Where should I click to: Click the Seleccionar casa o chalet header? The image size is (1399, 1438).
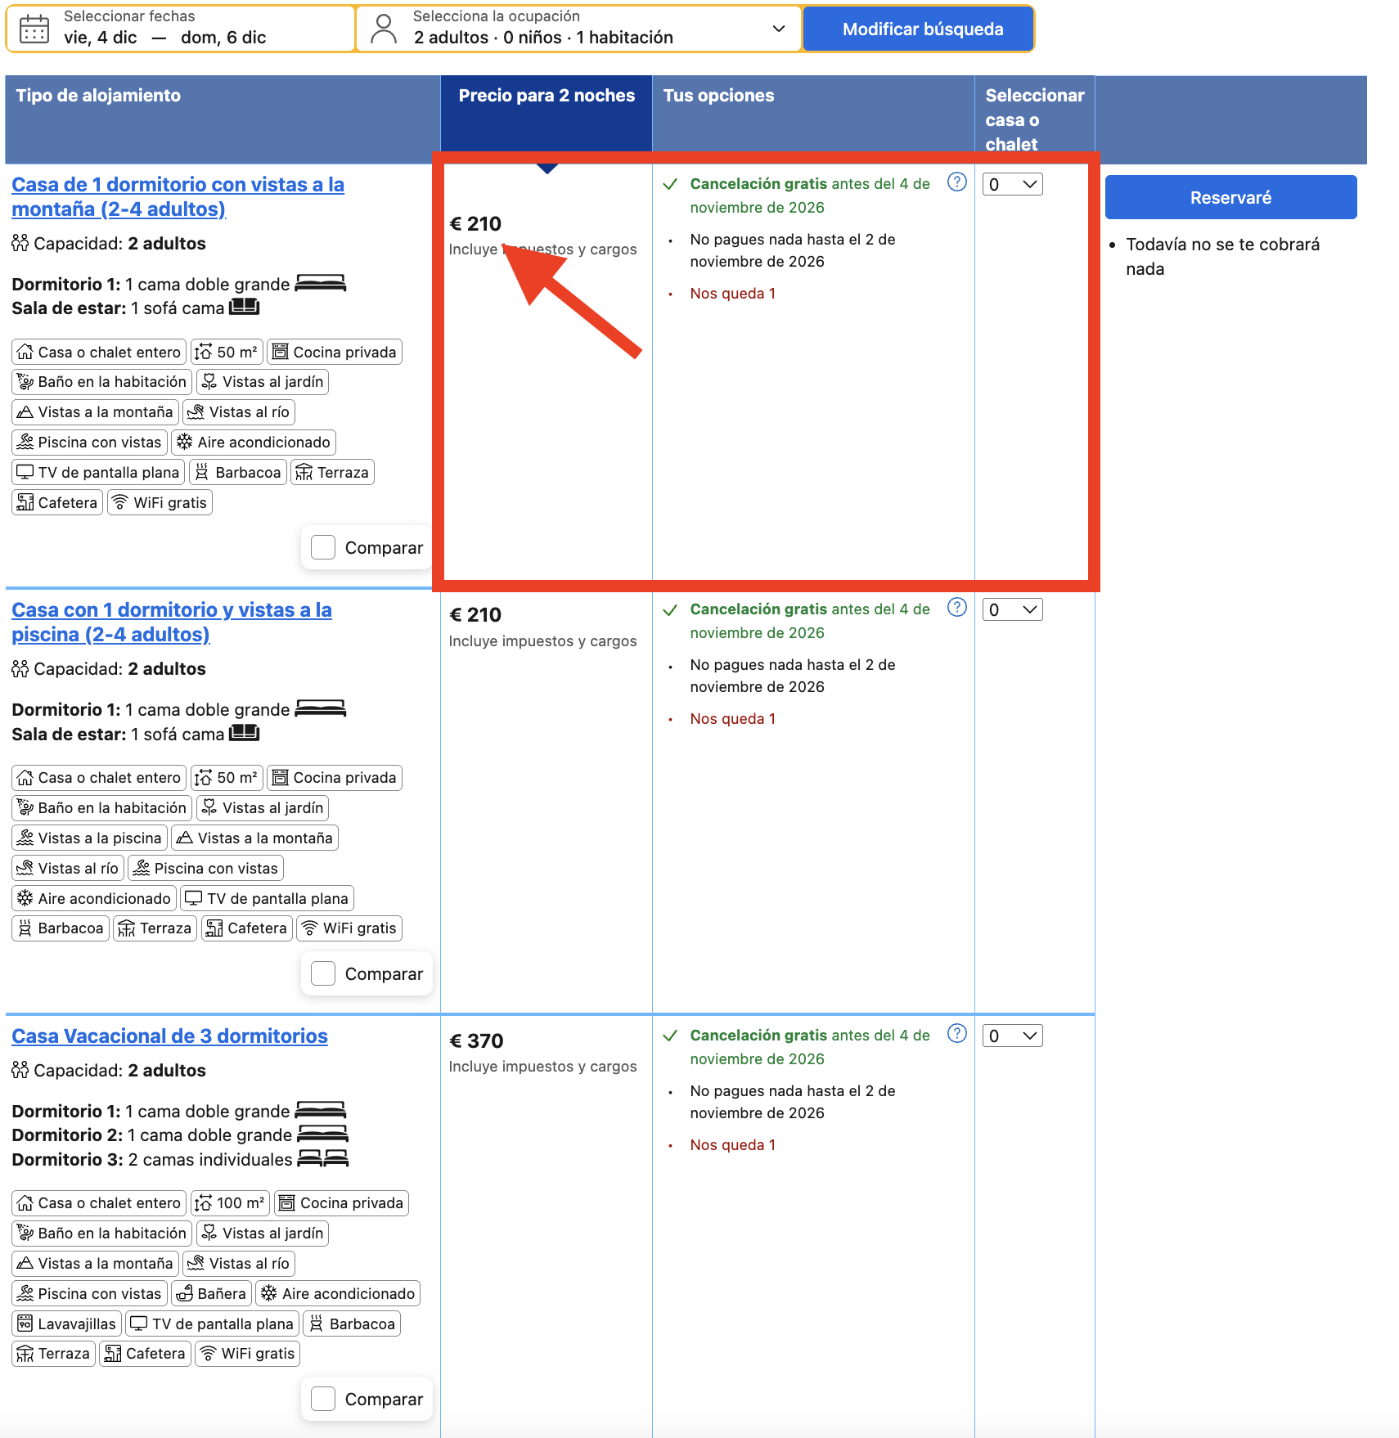[x=1035, y=119]
